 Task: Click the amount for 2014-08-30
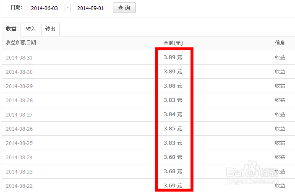click(x=173, y=72)
